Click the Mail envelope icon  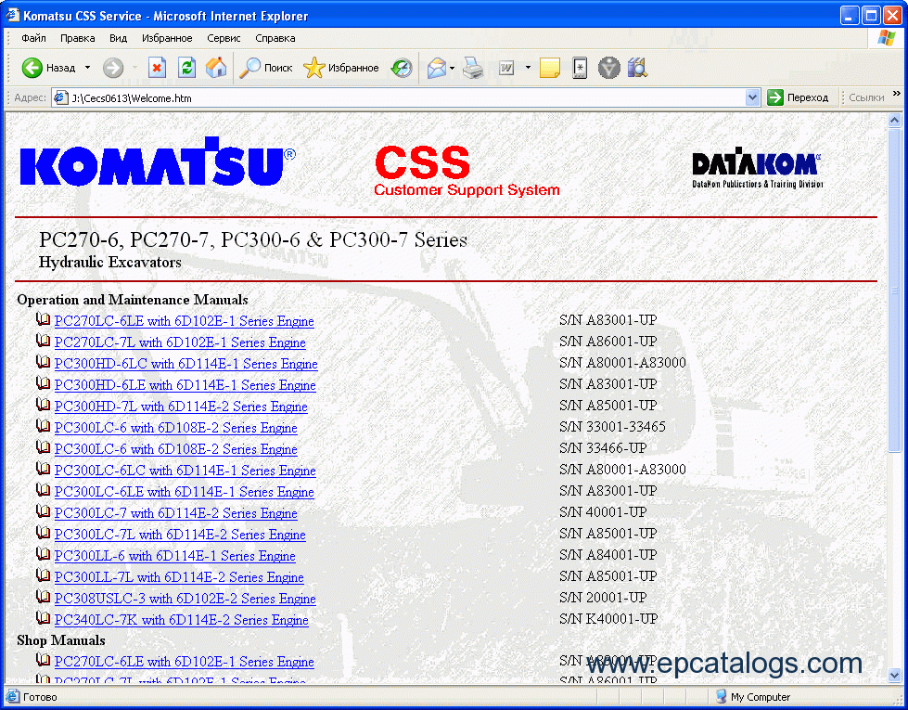(437, 68)
